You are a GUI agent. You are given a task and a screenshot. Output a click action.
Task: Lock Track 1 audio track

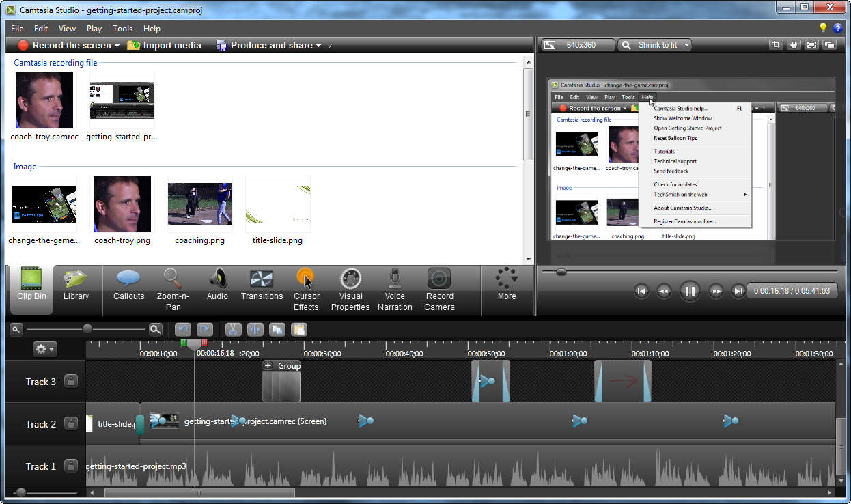click(x=70, y=466)
